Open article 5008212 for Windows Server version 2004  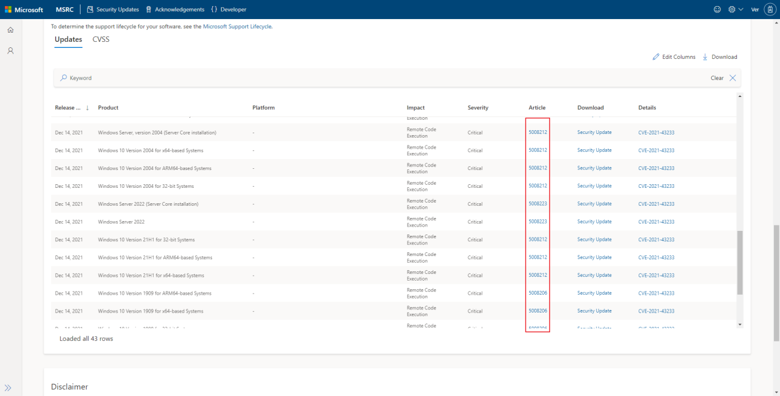tap(538, 132)
